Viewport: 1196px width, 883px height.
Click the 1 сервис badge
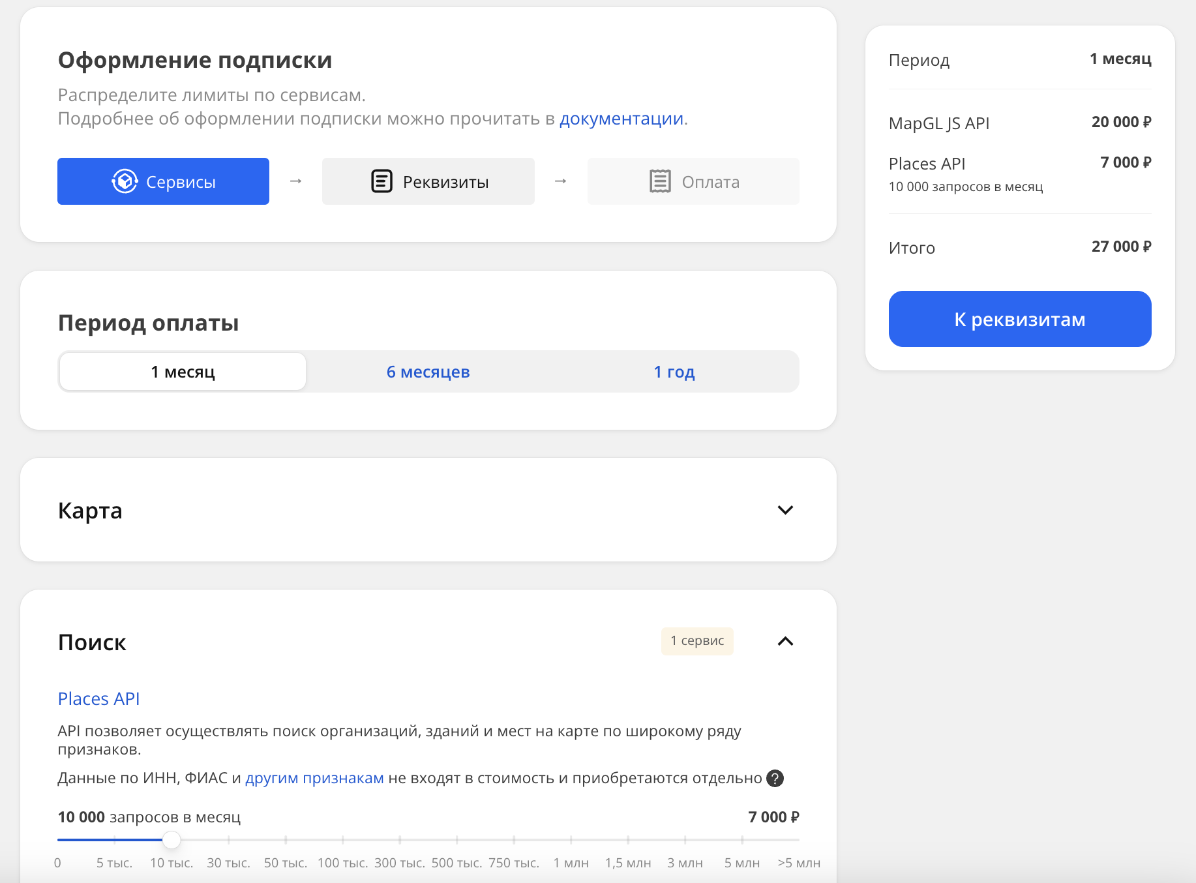pyautogui.click(x=697, y=641)
